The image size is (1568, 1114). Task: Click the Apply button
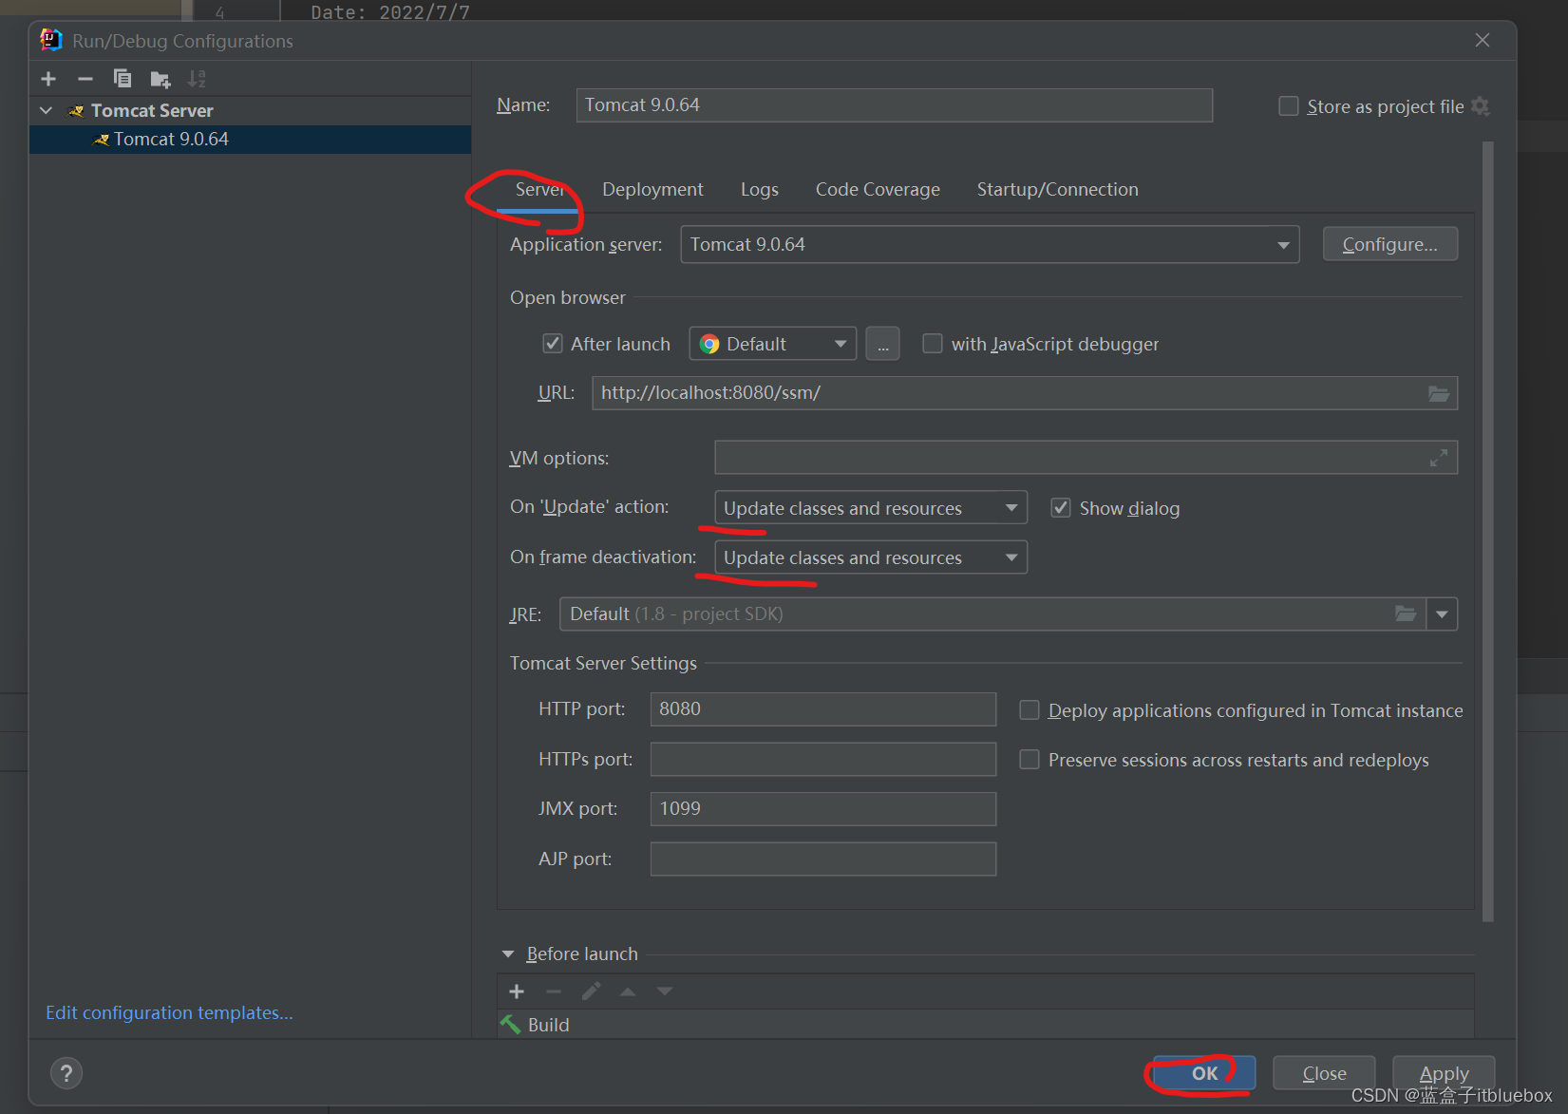[1444, 1073]
